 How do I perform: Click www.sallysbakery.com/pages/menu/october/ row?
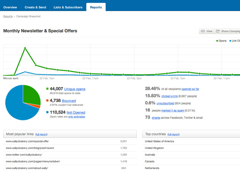70,161
